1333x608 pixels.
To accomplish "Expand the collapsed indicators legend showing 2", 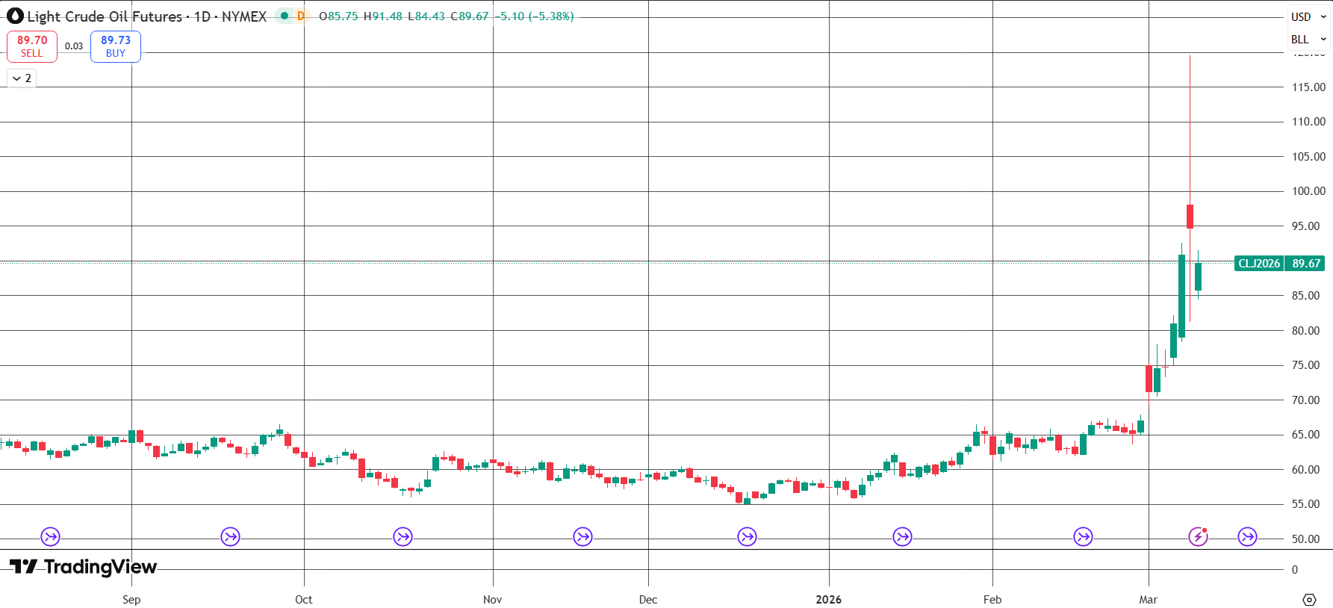I will point(22,78).
